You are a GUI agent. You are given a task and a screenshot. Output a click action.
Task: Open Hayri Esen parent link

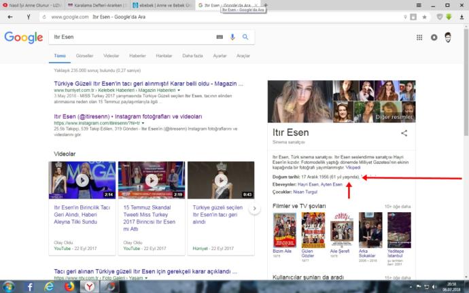click(x=308, y=184)
